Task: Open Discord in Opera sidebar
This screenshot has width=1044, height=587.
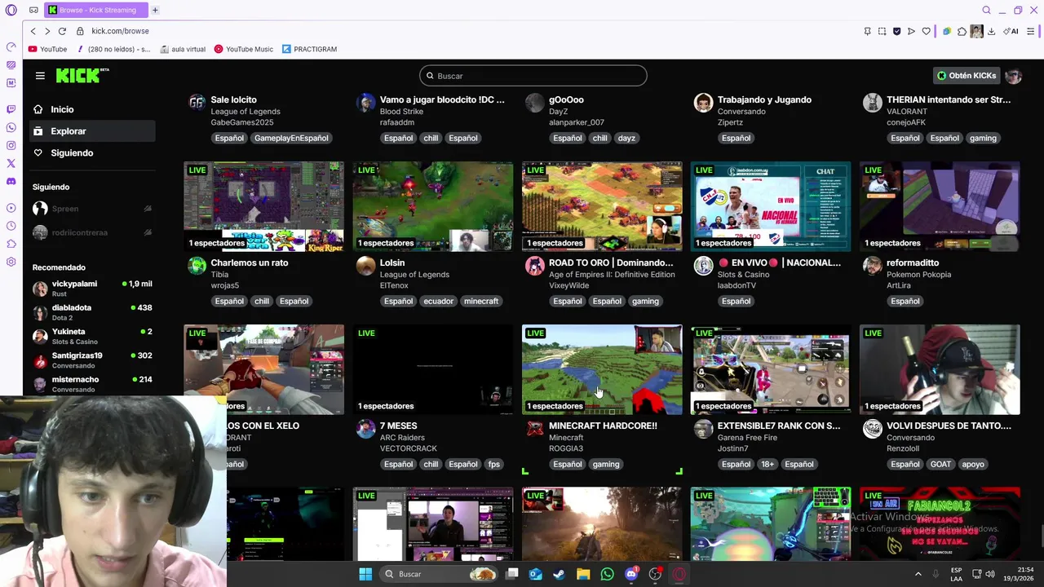Action: click(11, 181)
